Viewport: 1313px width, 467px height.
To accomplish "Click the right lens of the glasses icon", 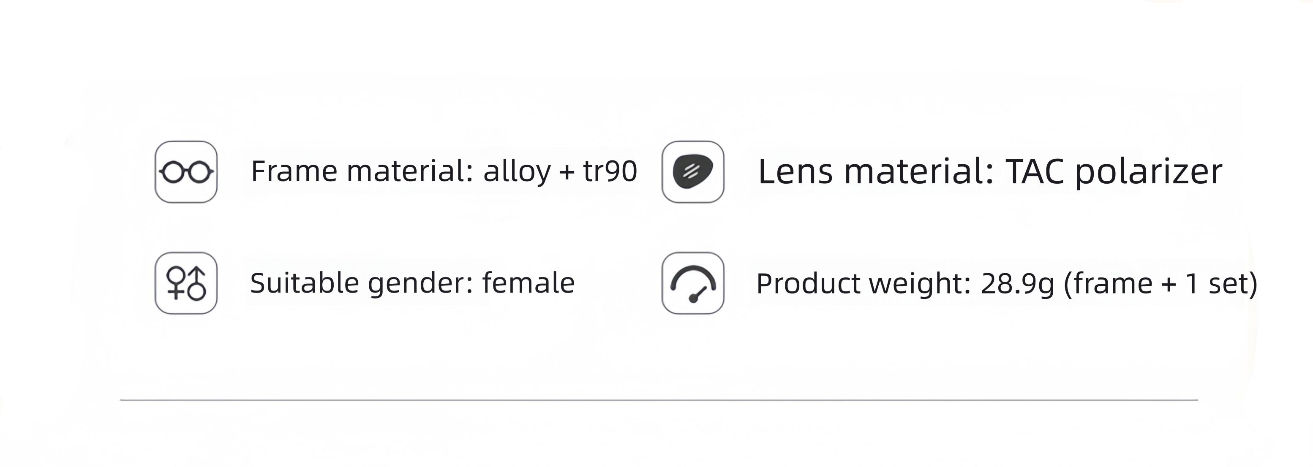I will [x=199, y=172].
